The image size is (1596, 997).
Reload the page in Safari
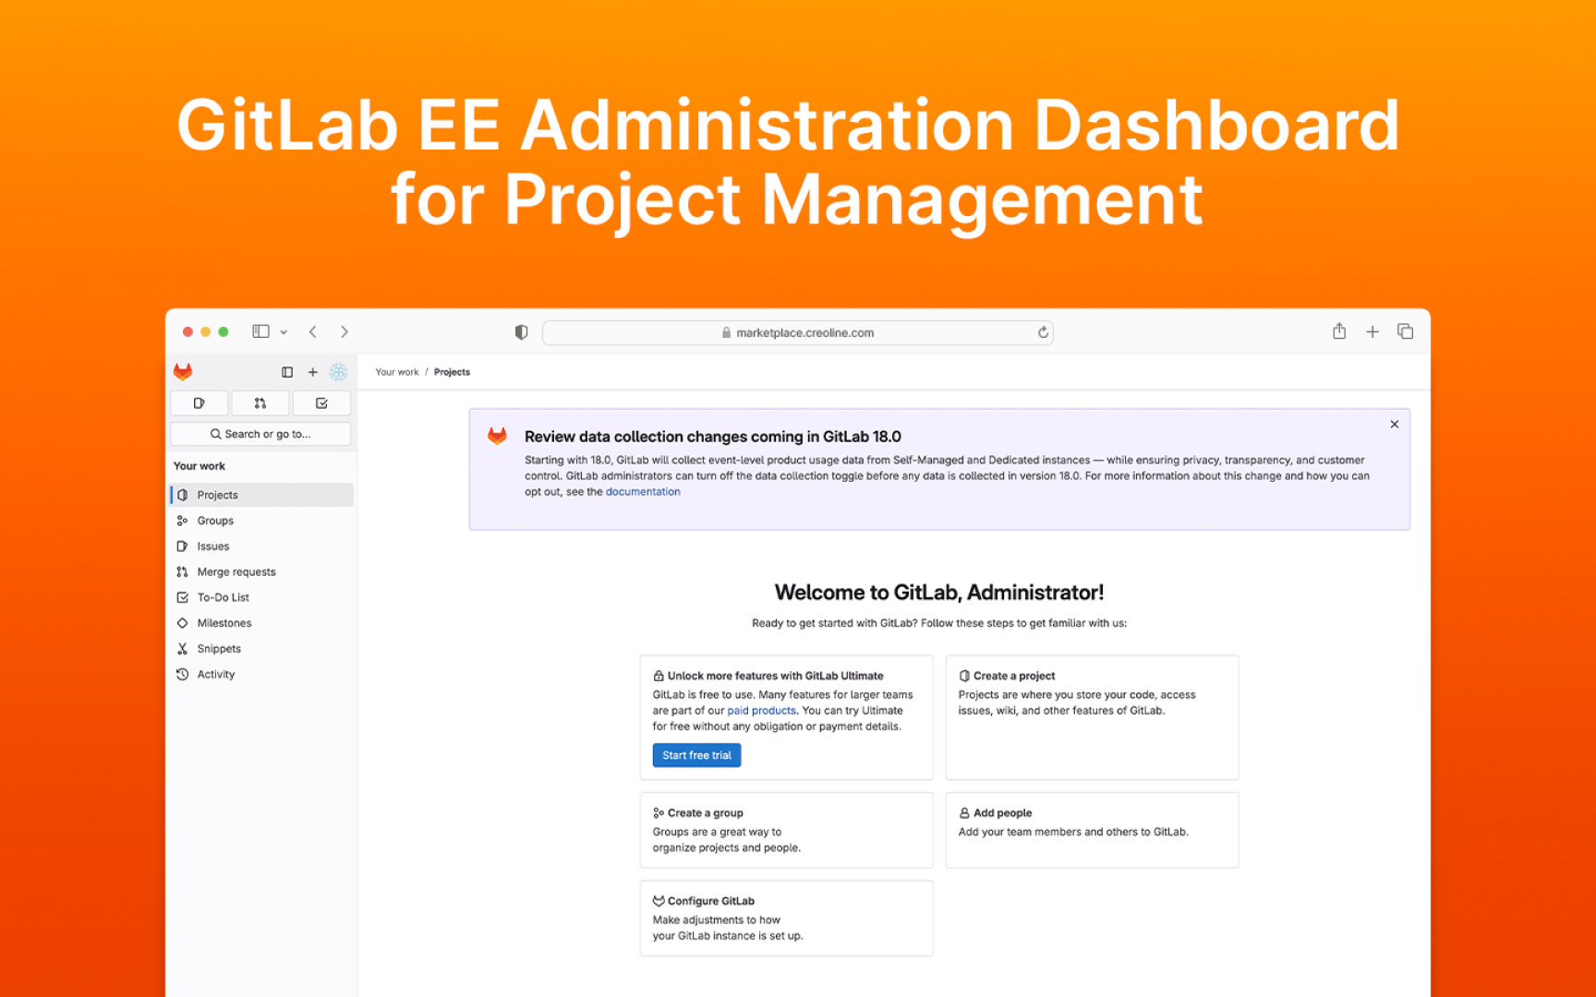tap(1043, 332)
